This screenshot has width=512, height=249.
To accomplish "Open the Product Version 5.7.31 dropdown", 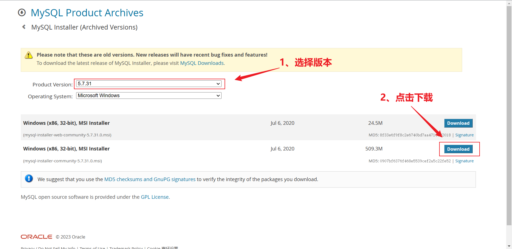I will [149, 84].
